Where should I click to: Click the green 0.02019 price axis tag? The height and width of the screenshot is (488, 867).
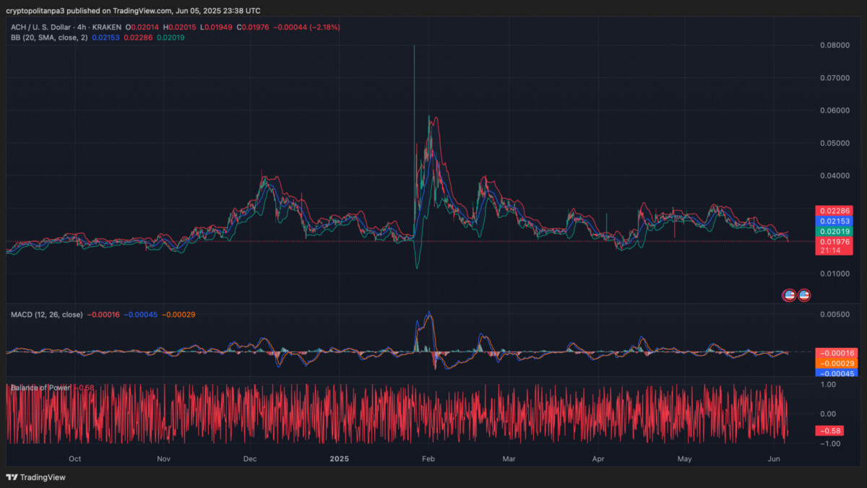834,231
